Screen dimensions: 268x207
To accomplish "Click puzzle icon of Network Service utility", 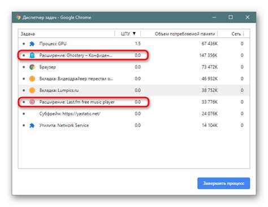I will click(32, 125).
